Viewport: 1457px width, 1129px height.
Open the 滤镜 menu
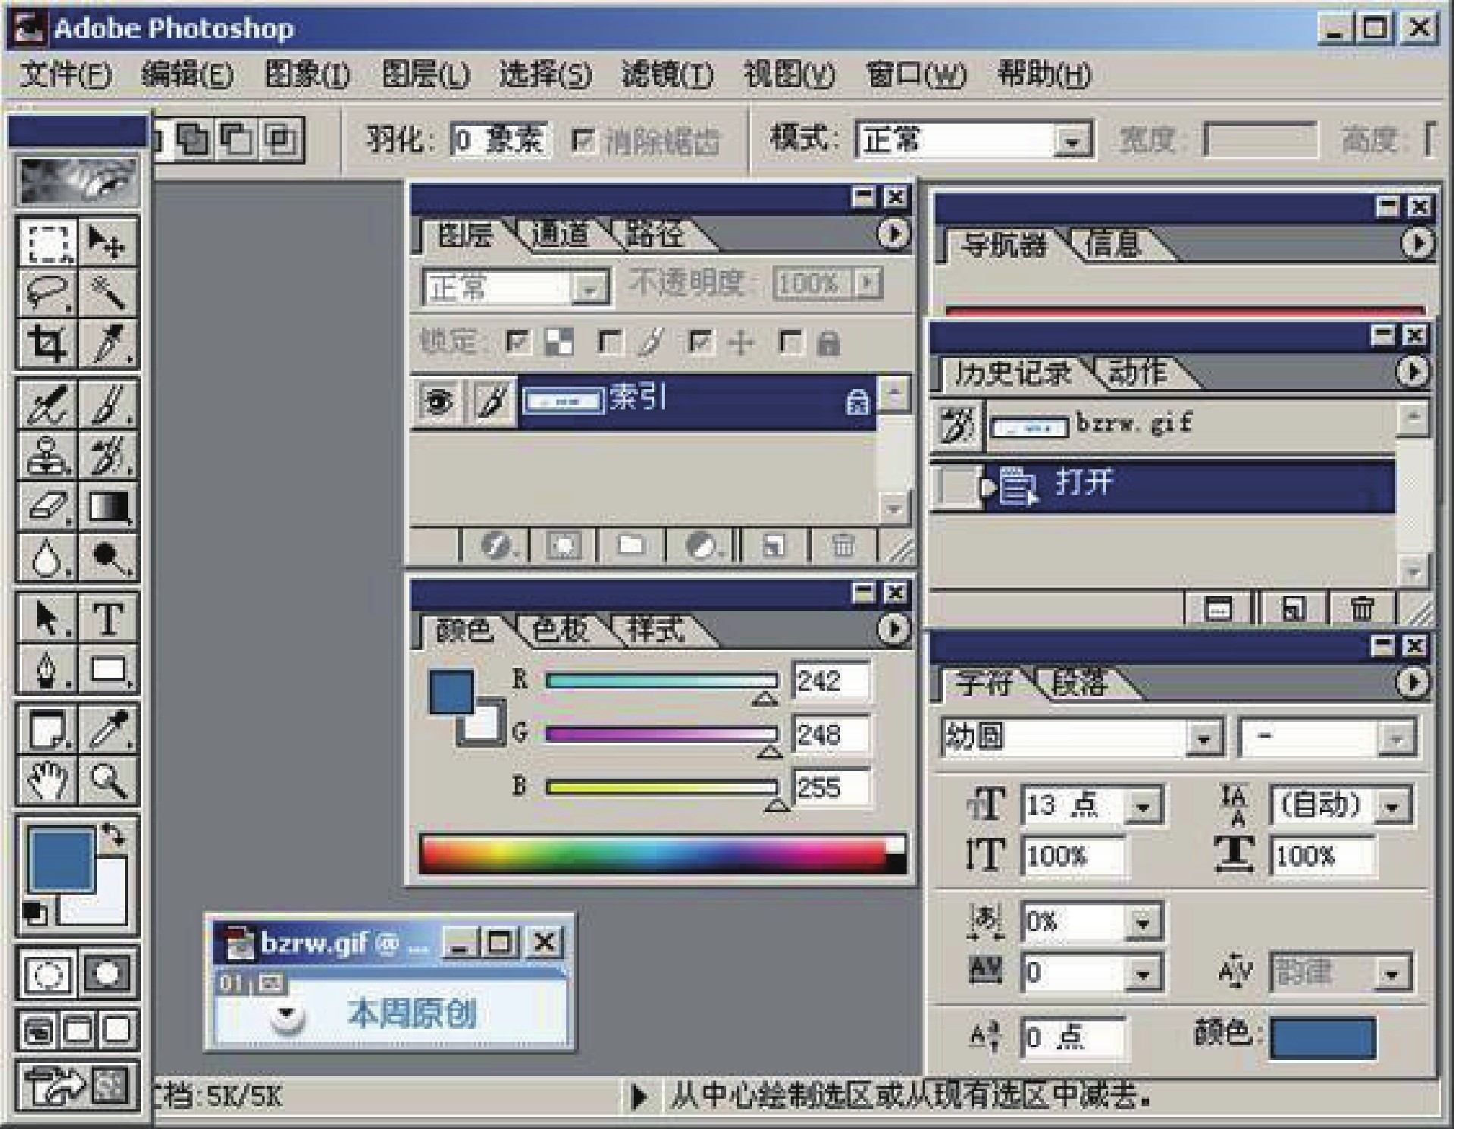(x=667, y=74)
